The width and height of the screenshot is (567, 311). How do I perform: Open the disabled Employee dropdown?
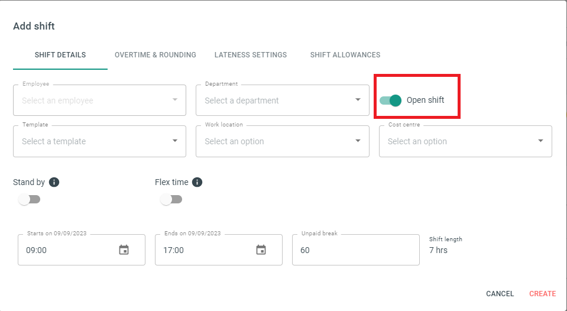point(99,100)
